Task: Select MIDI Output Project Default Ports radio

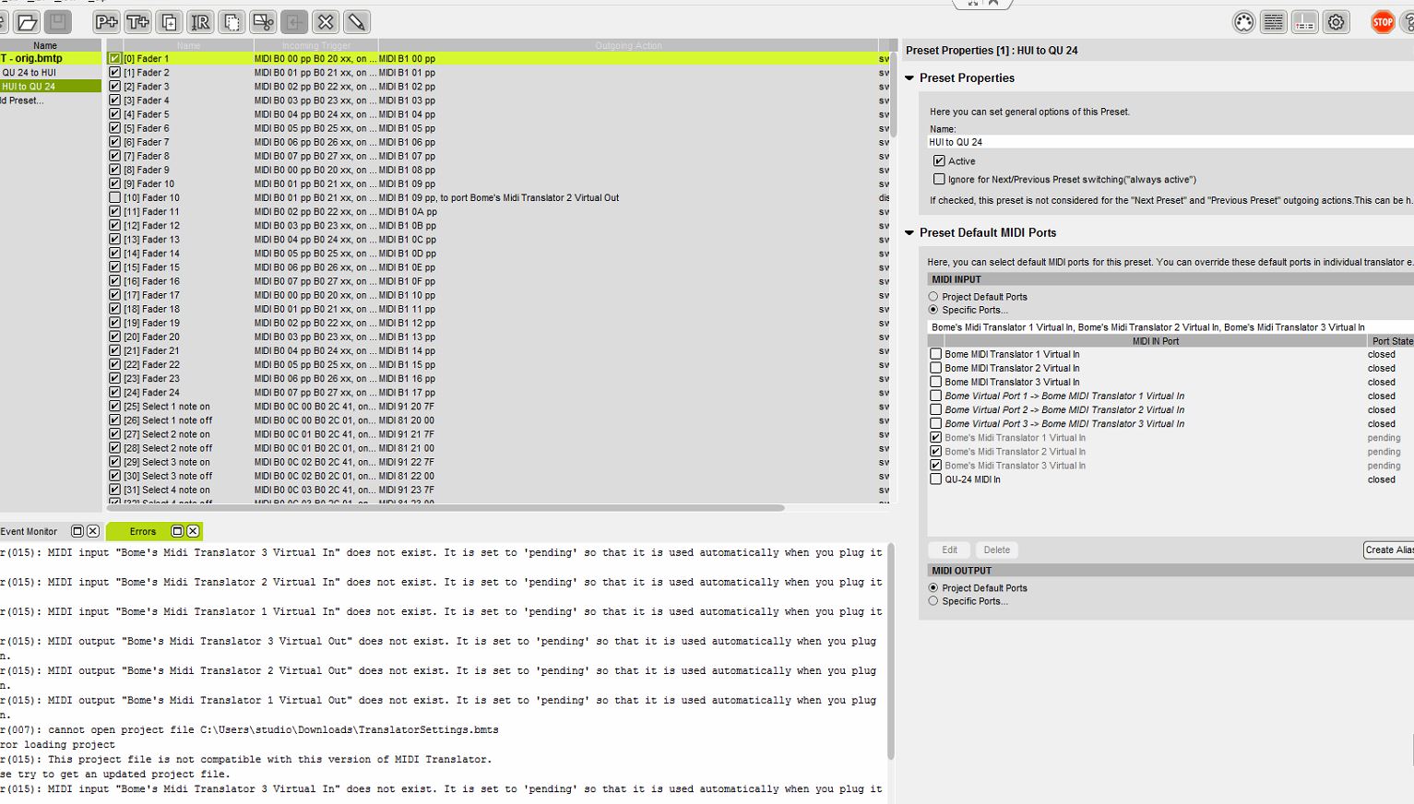Action: (933, 587)
